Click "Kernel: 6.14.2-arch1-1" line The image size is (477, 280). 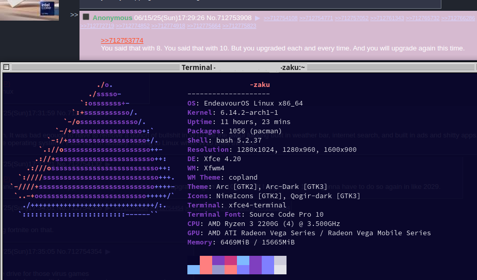(x=233, y=113)
